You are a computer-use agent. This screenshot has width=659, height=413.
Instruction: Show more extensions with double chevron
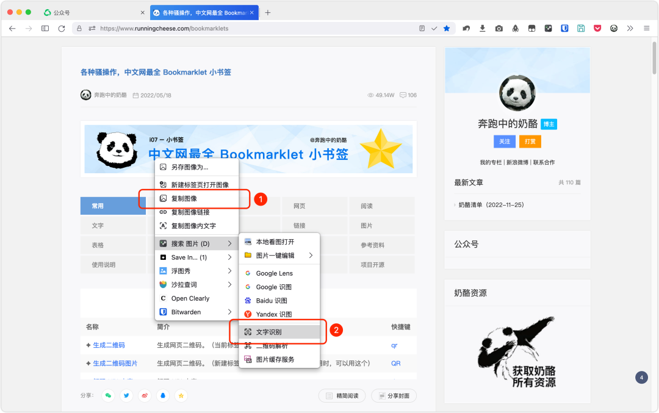click(630, 29)
